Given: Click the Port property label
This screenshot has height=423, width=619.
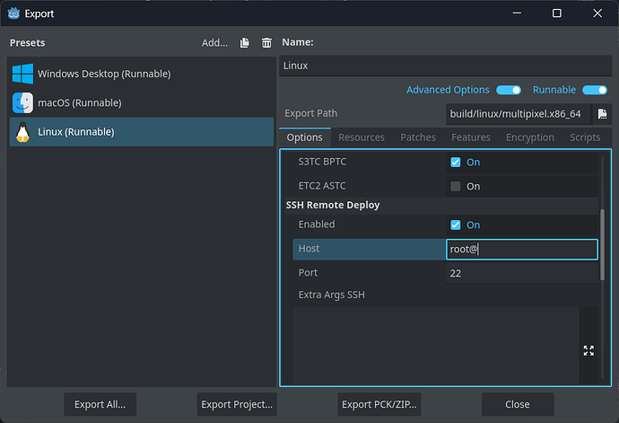Looking at the screenshot, I should [x=308, y=273].
